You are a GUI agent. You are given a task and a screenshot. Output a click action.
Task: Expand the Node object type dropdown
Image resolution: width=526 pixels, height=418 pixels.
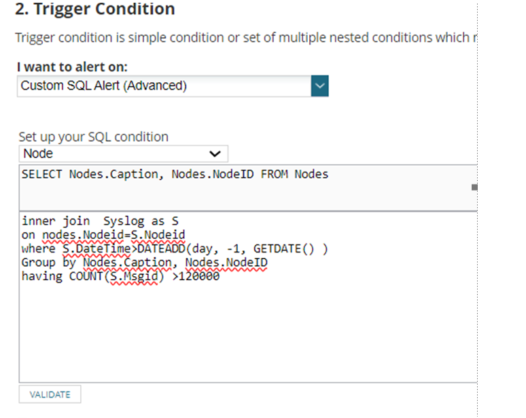[124, 153]
